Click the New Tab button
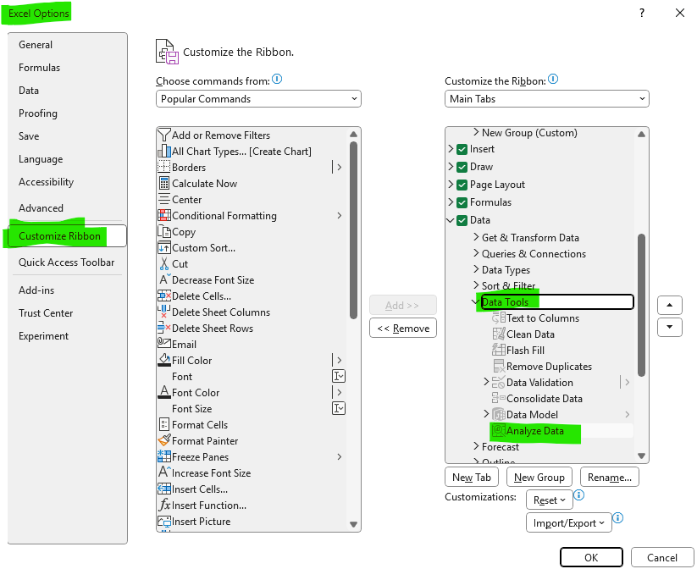The image size is (697, 569). pyautogui.click(x=471, y=477)
